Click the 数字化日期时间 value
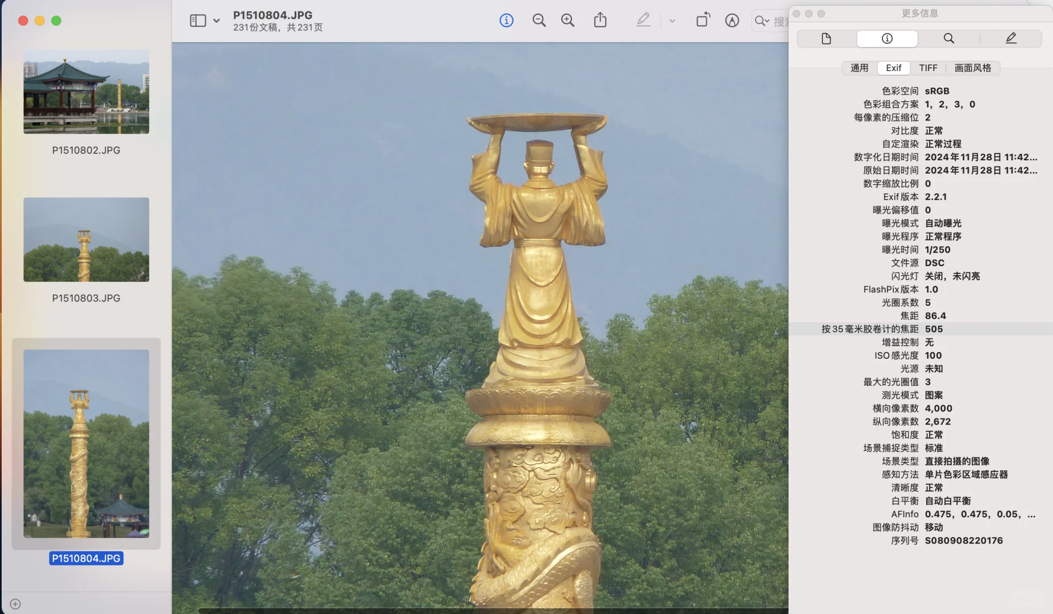This screenshot has height=614, width=1053. pyautogui.click(x=981, y=157)
